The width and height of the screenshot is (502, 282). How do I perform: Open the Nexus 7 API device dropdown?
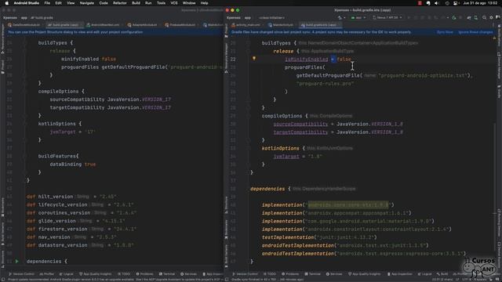click(x=387, y=17)
